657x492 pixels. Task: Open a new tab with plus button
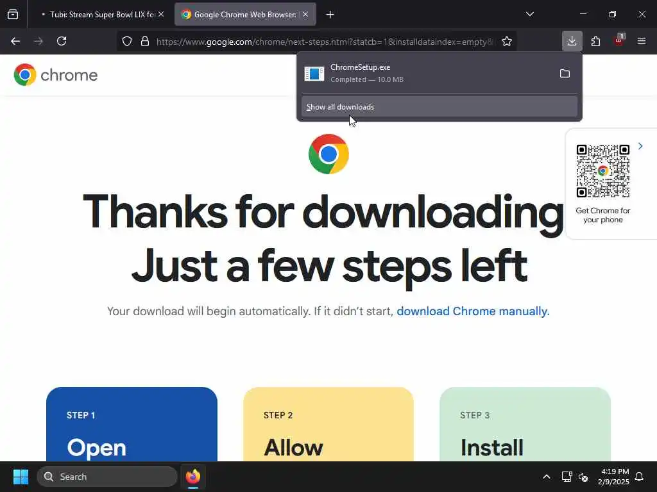(x=330, y=15)
